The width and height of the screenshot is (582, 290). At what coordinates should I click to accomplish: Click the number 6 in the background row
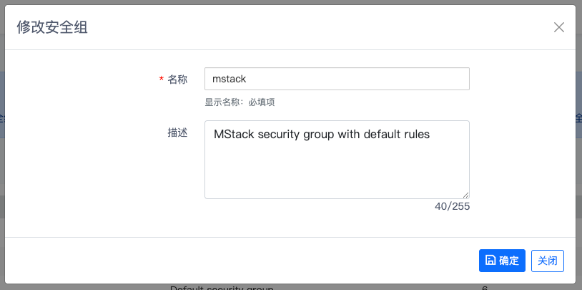(x=485, y=288)
